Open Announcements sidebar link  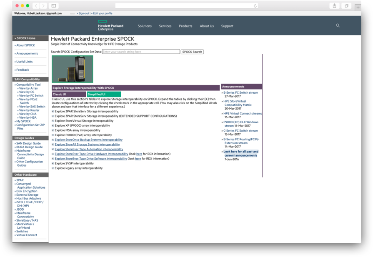[27, 53]
